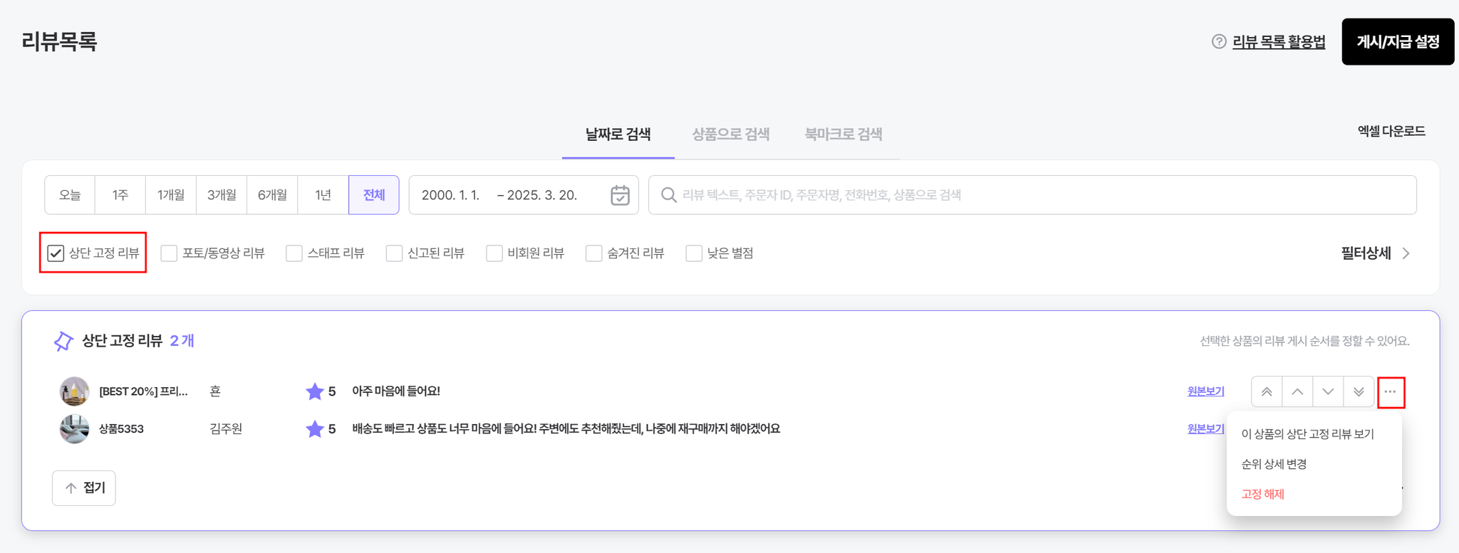Click reviewer name 김주원
The height and width of the screenshot is (553, 1459).
[x=226, y=428]
